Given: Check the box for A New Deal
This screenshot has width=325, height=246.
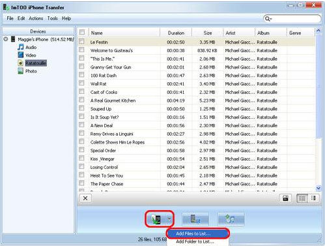Looking at the screenshot, I should (81, 125).
